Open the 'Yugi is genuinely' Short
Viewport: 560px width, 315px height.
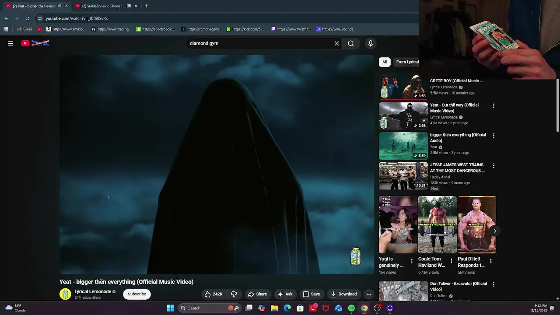click(x=398, y=225)
